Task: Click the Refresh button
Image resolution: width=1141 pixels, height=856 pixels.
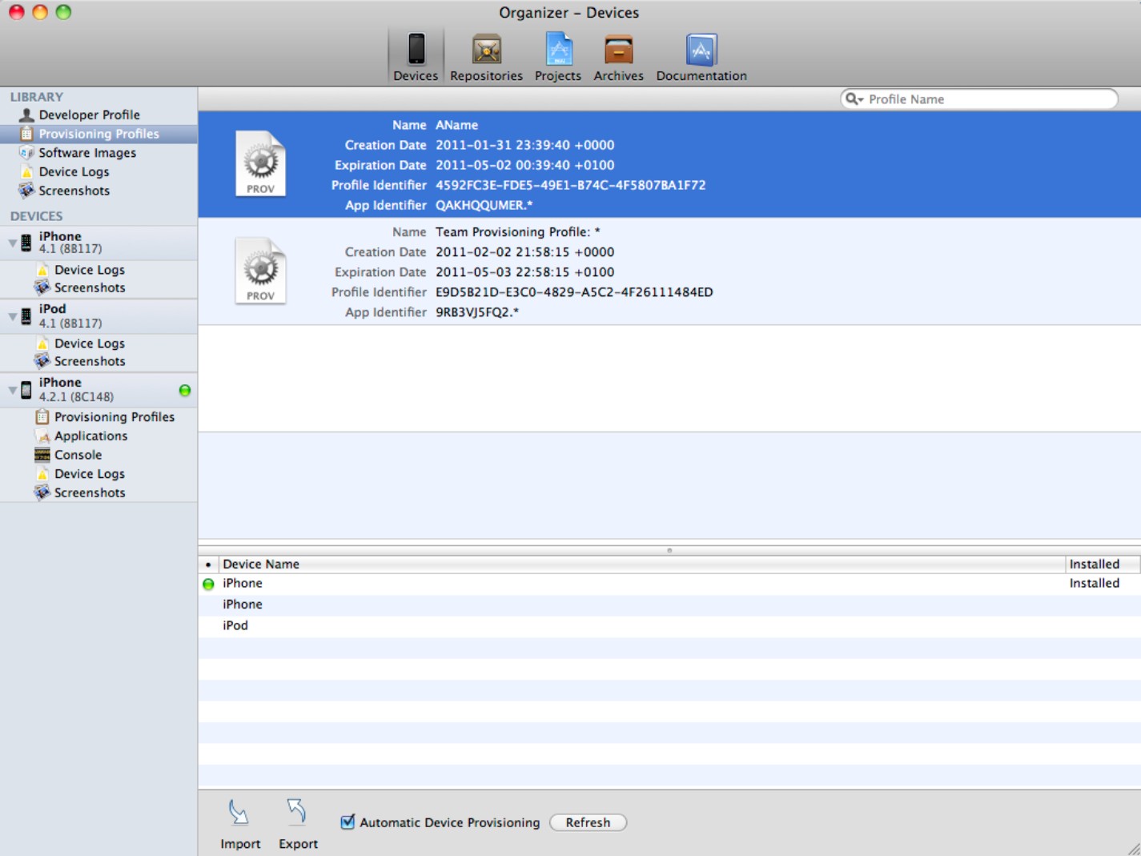Action: tap(588, 822)
